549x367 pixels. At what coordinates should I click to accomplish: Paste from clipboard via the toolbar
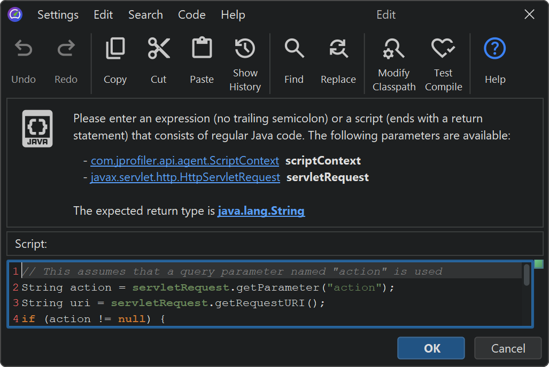(202, 49)
